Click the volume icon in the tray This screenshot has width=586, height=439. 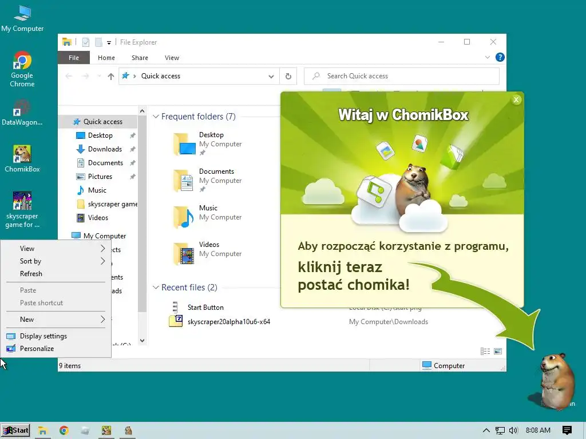513,430
